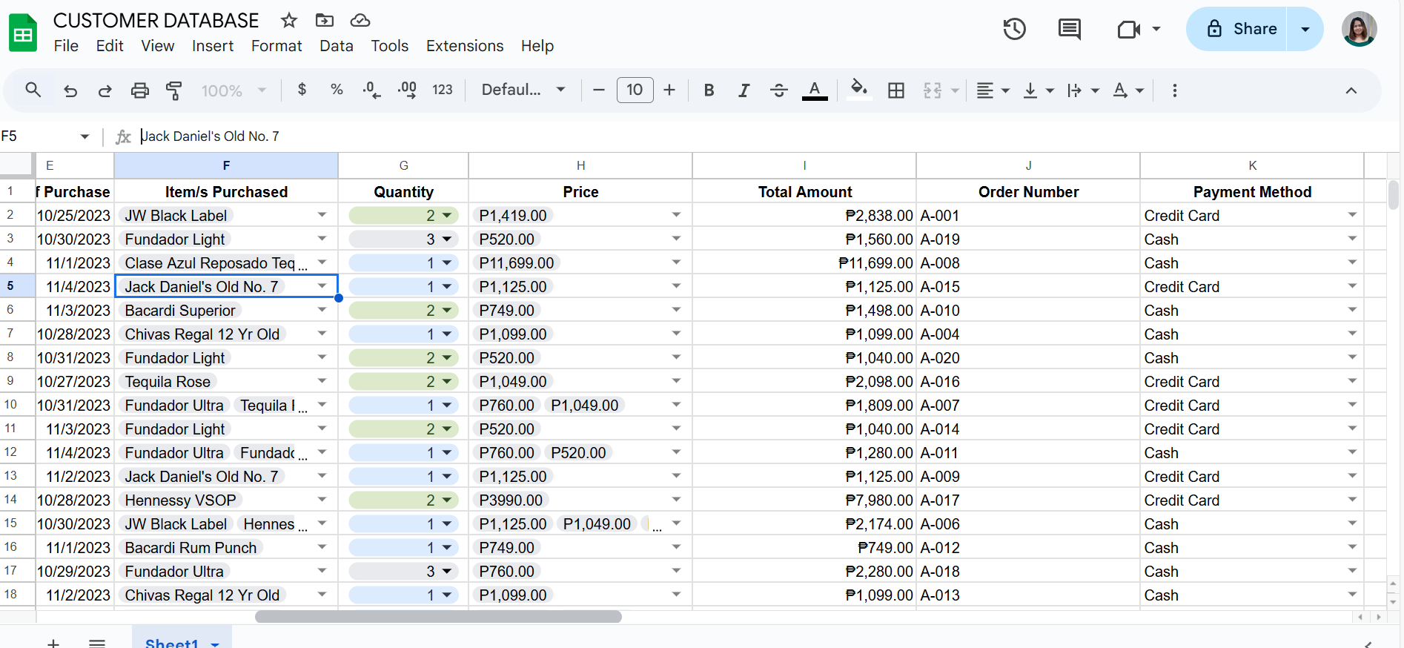Image resolution: width=1404 pixels, height=648 pixels.
Task: Click the Redo arrow icon
Action: (105, 90)
